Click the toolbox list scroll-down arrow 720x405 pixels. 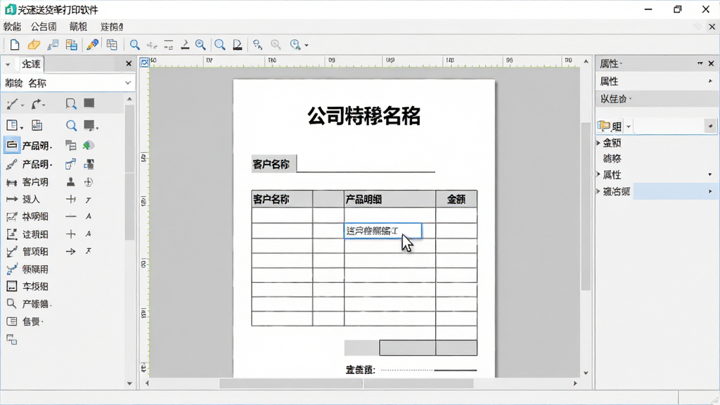pos(129,383)
